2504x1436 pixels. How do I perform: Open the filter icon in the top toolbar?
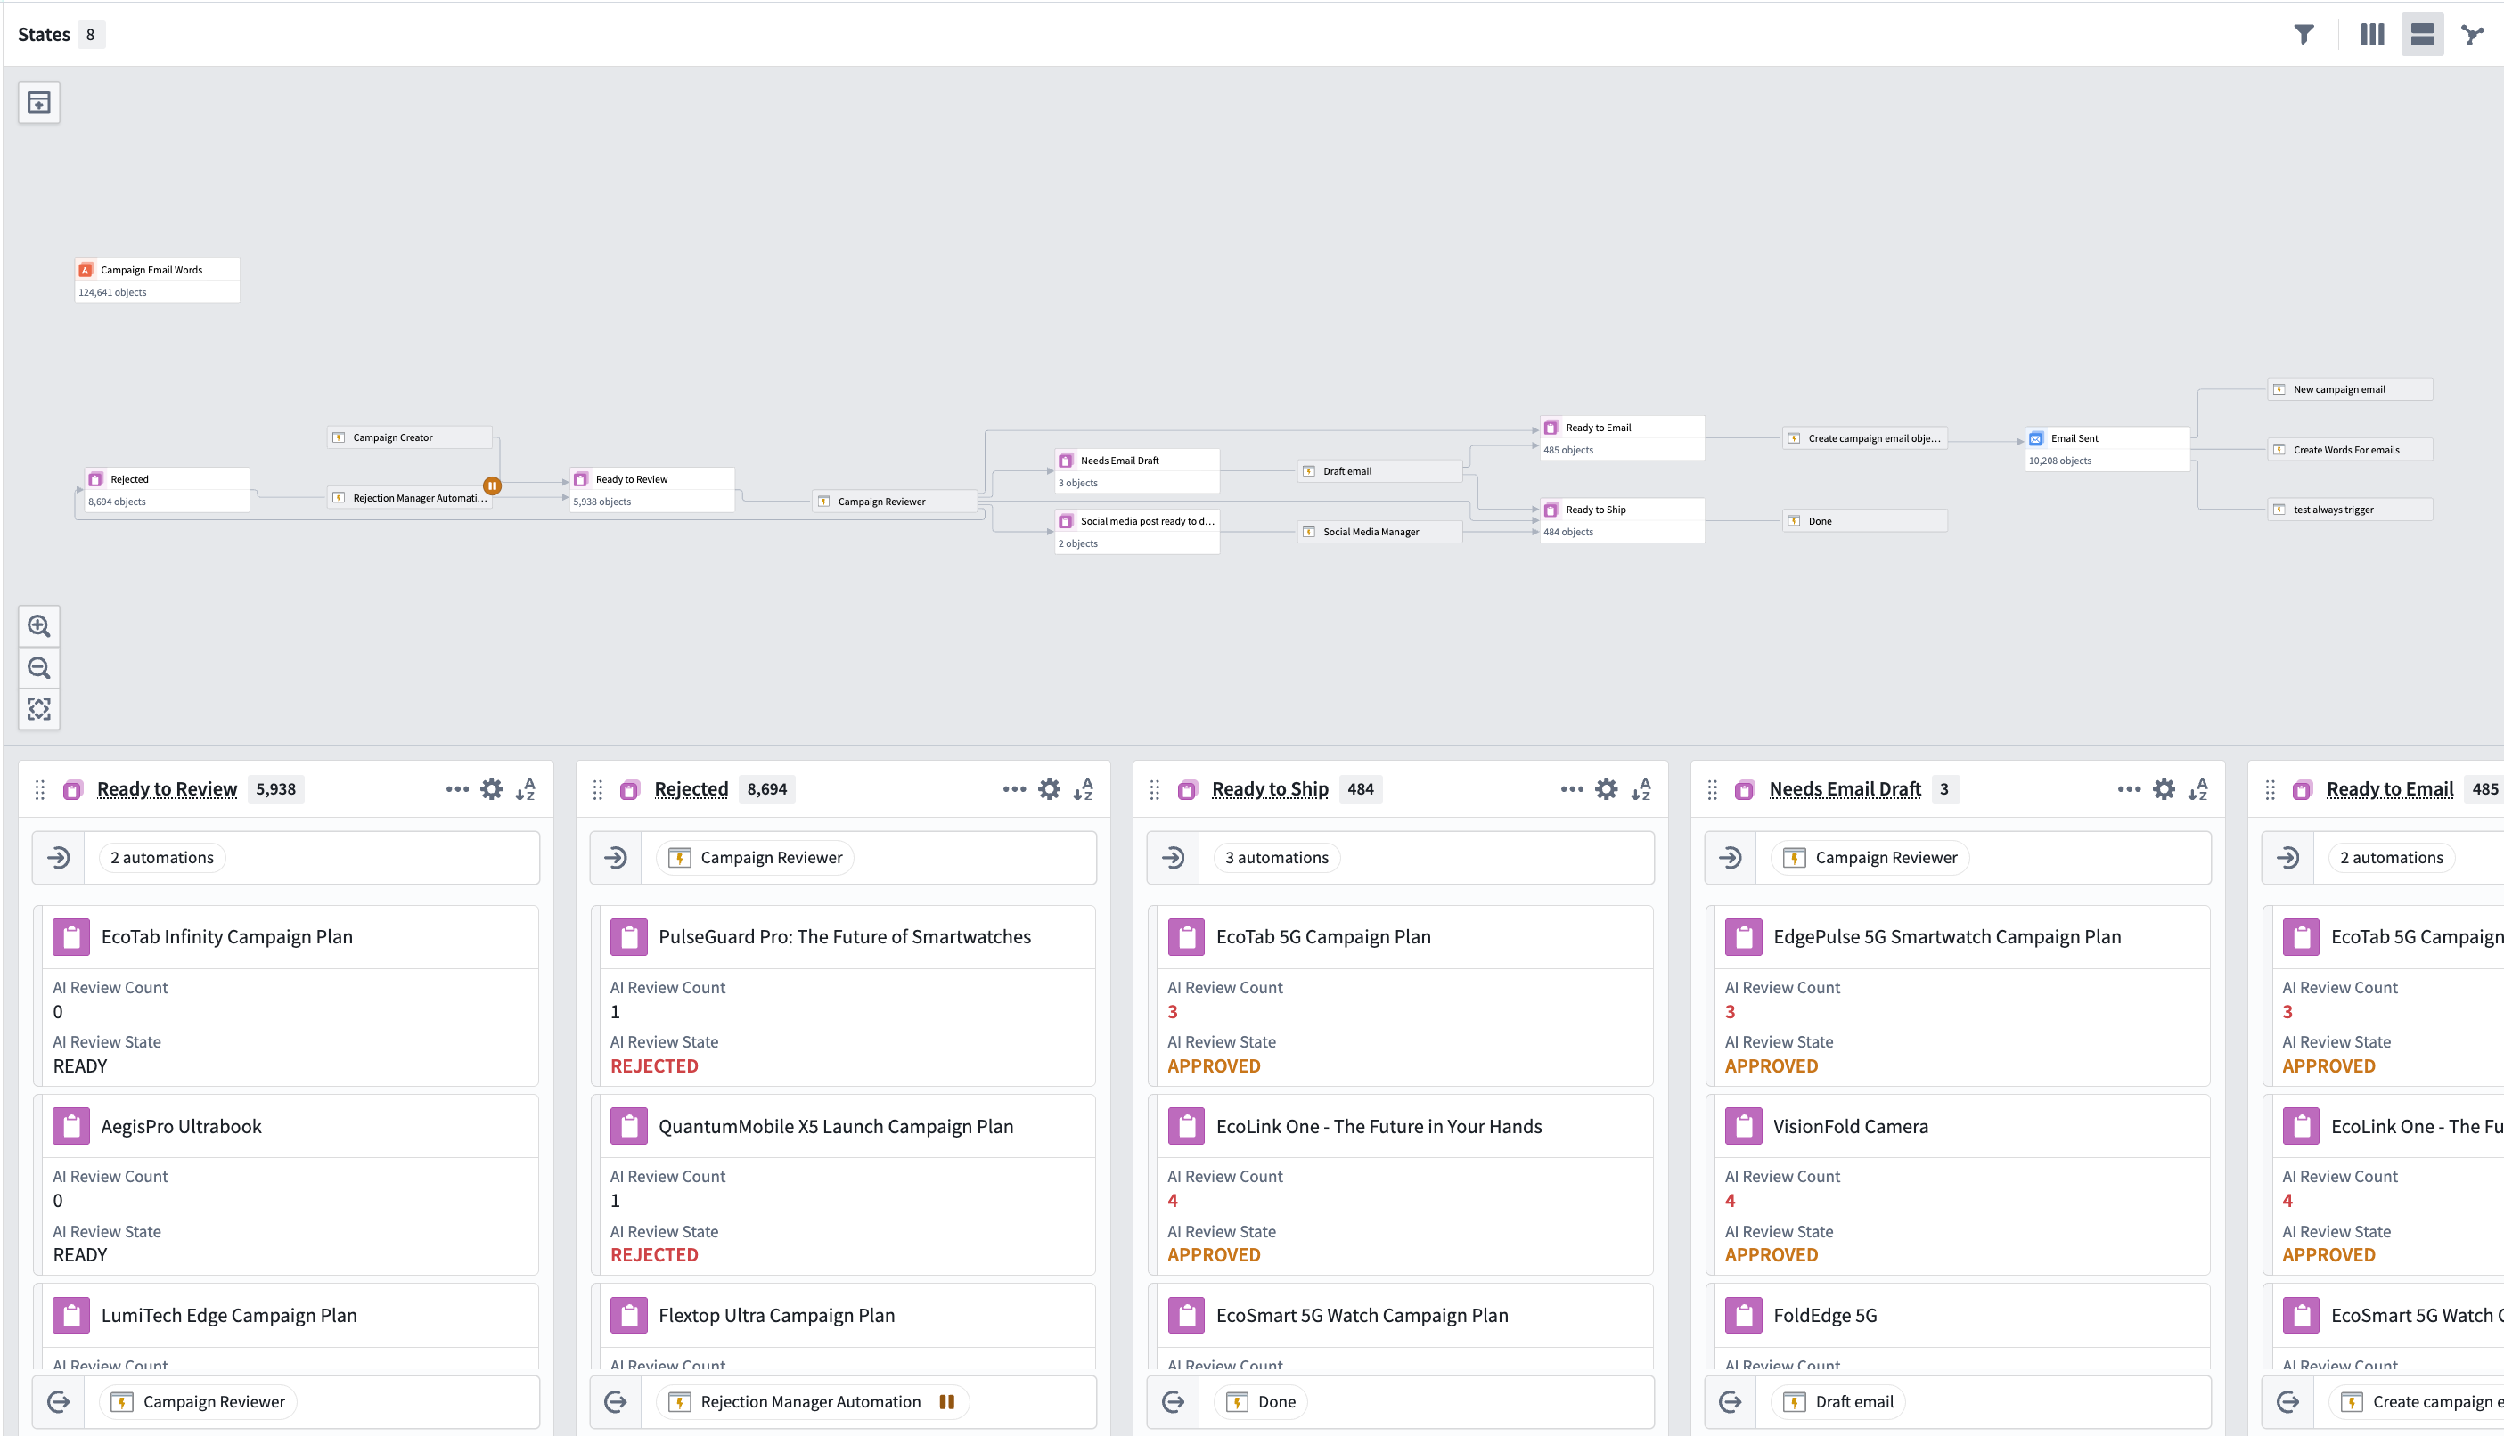click(x=2304, y=35)
